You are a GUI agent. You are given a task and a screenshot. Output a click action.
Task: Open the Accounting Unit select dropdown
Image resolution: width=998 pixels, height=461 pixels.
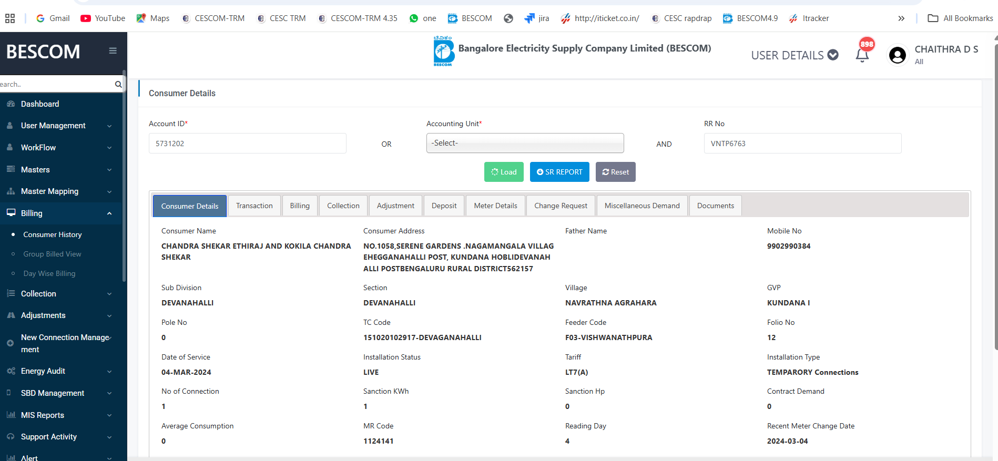click(x=525, y=143)
